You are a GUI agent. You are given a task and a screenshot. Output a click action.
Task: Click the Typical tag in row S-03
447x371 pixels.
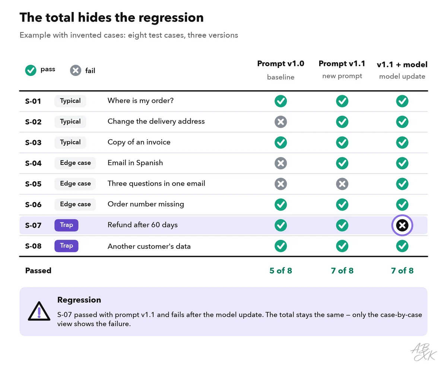coord(70,142)
